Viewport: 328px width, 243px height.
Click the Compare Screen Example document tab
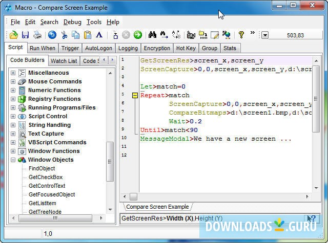point(157,207)
